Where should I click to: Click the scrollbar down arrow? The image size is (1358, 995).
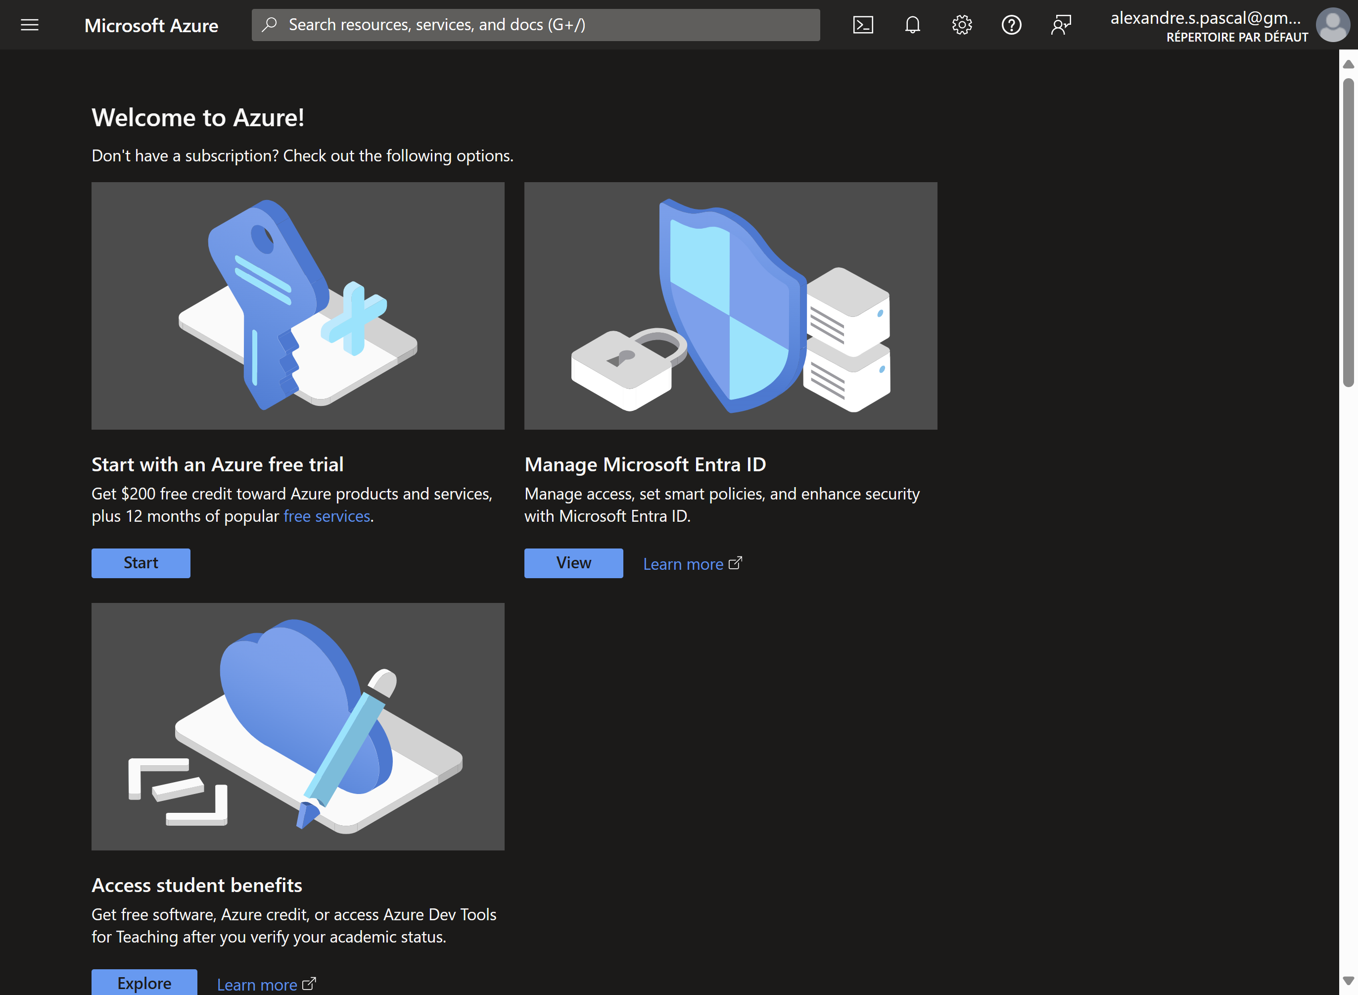(1349, 981)
